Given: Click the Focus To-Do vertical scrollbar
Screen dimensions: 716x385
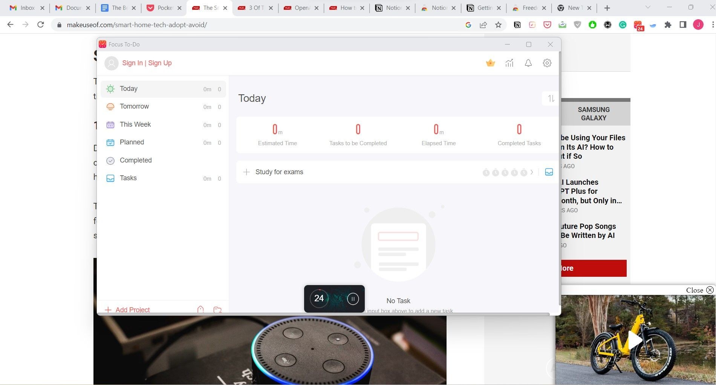Looking at the screenshot, I should (560, 178).
